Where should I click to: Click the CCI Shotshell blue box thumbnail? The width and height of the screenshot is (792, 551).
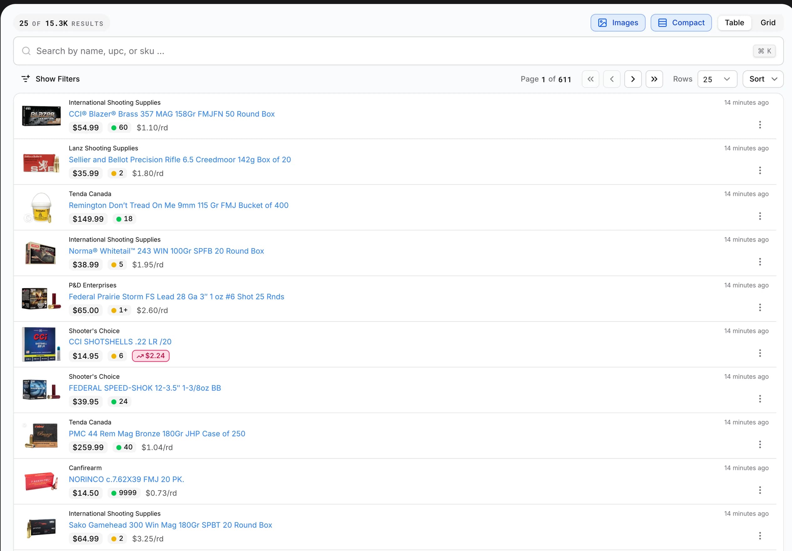[41, 344]
